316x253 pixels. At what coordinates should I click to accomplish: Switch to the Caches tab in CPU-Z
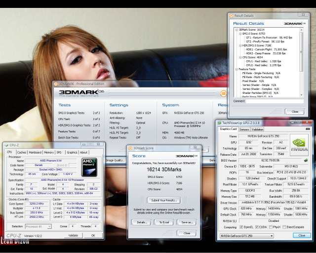coord(22,153)
